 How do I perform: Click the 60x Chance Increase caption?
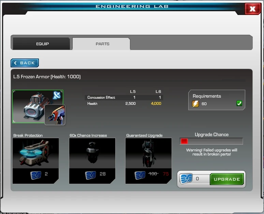(88, 135)
